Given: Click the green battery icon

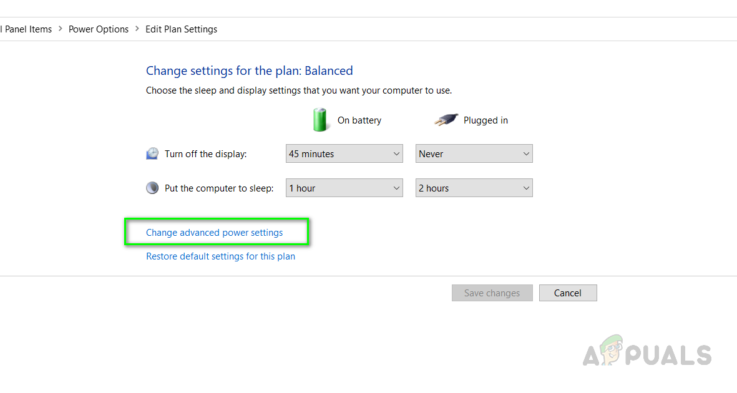Looking at the screenshot, I should [x=320, y=120].
